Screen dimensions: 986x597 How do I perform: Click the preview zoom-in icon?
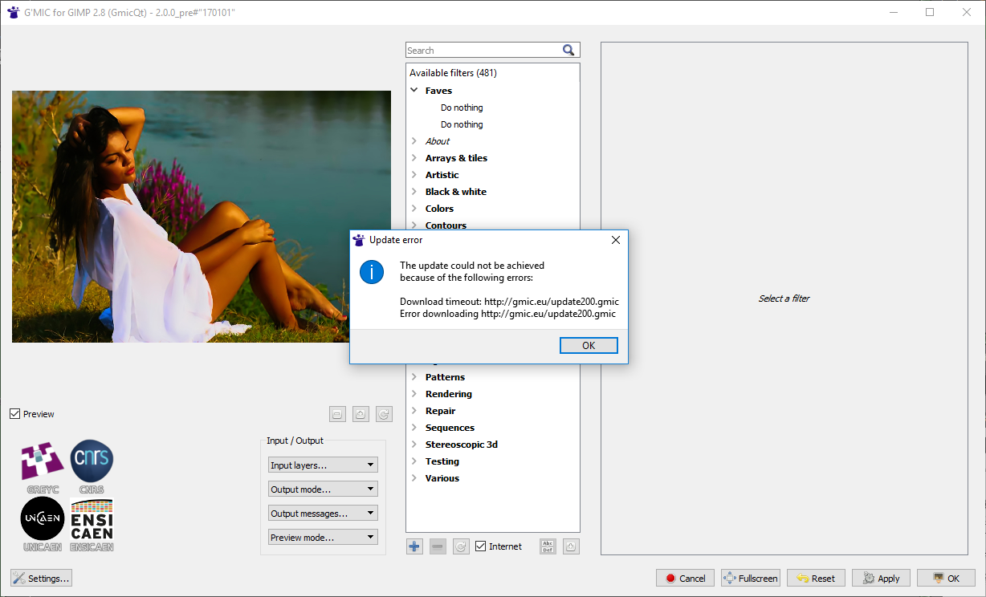click(x=361, y=414)
